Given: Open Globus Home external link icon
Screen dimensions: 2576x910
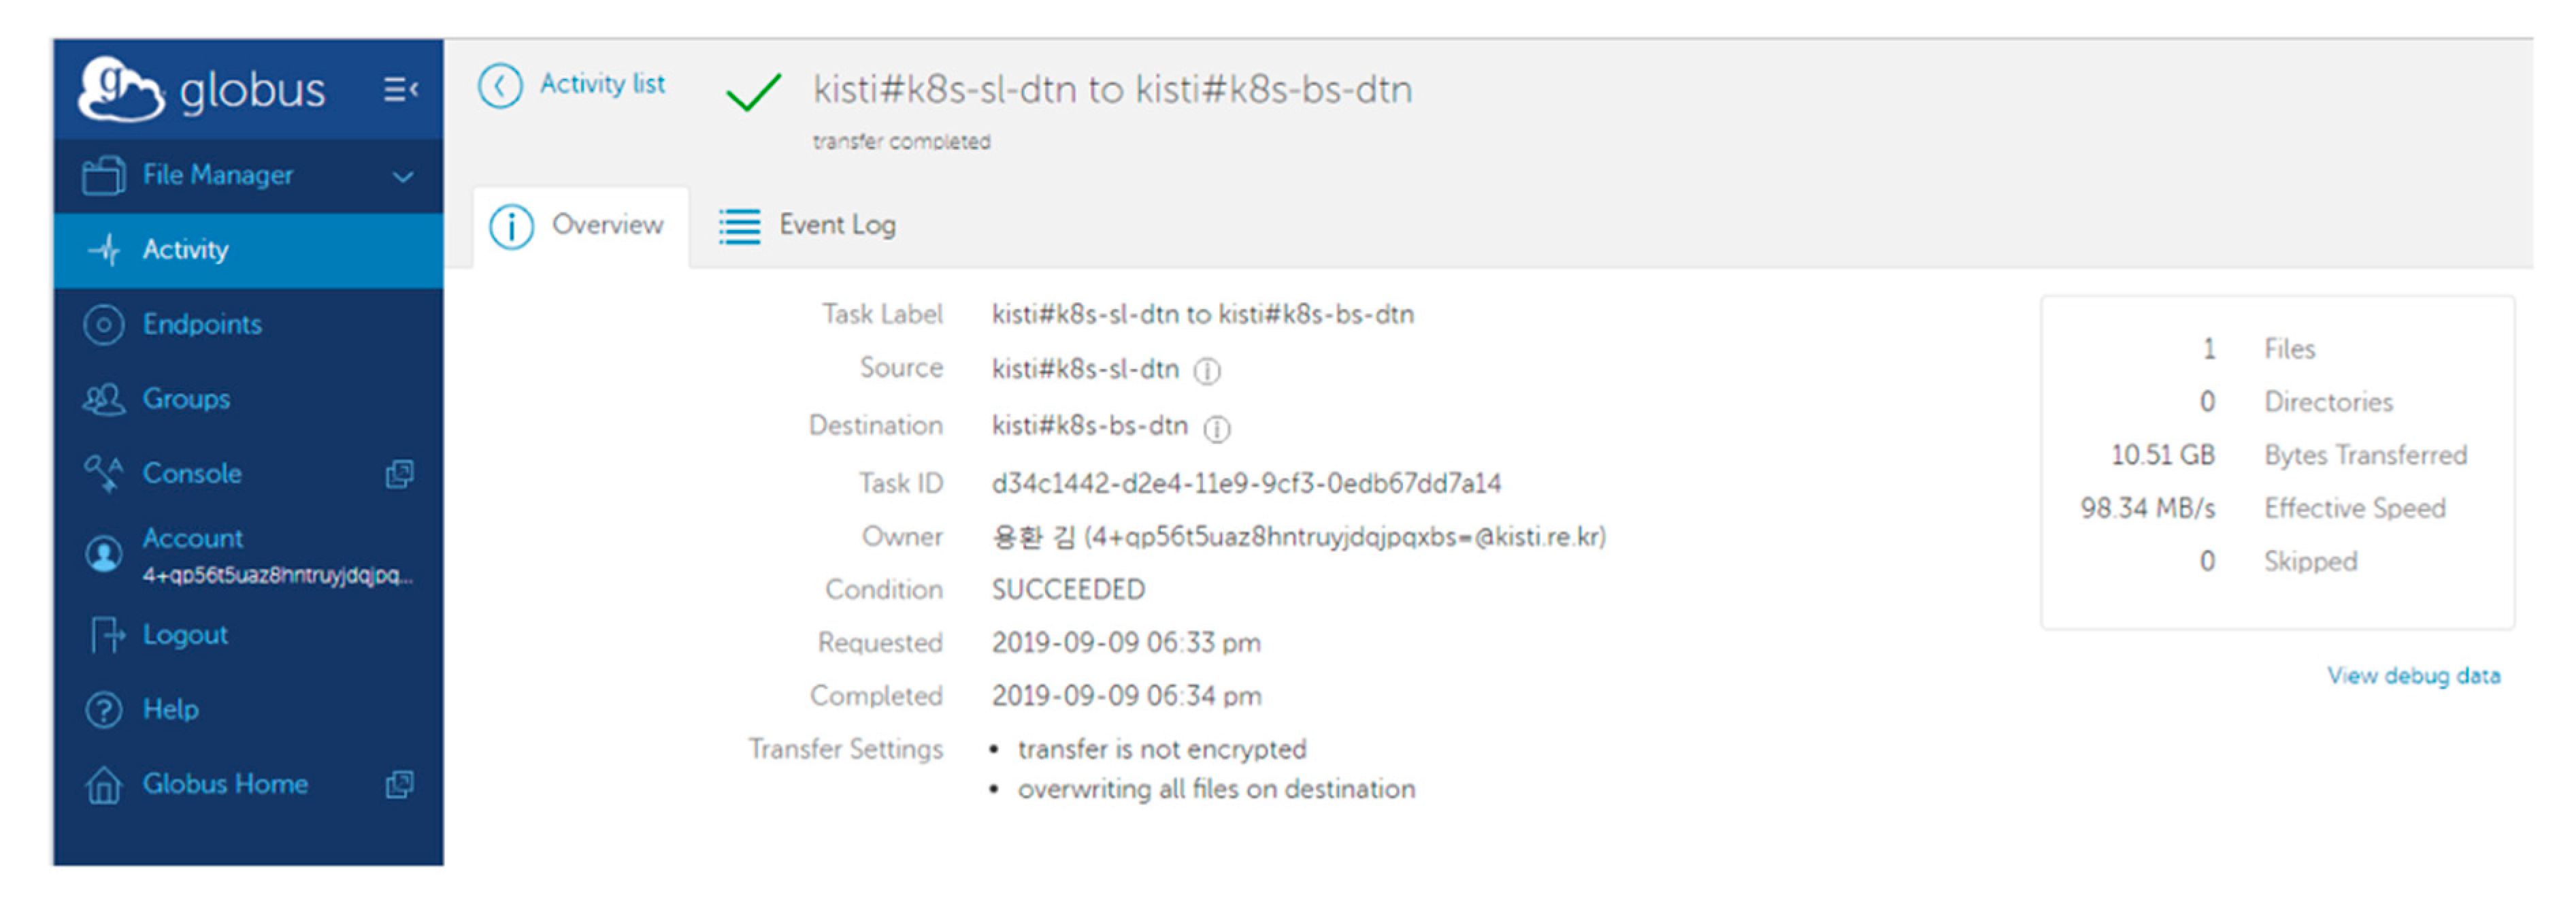Looking at the screenshot, I should [x=400, y=785].
